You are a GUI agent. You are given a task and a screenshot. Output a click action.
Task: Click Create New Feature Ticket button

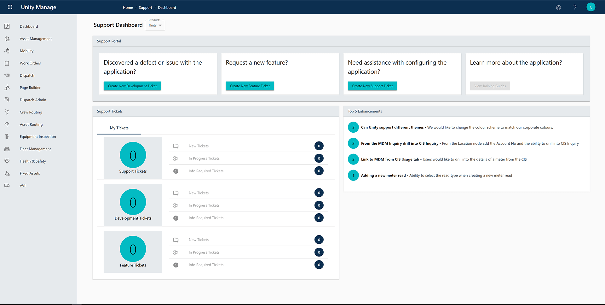point(250,86)
